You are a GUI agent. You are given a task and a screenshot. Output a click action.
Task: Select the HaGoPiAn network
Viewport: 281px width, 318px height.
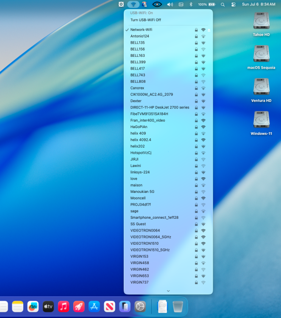pyautogui.click(x=168, y=127)
